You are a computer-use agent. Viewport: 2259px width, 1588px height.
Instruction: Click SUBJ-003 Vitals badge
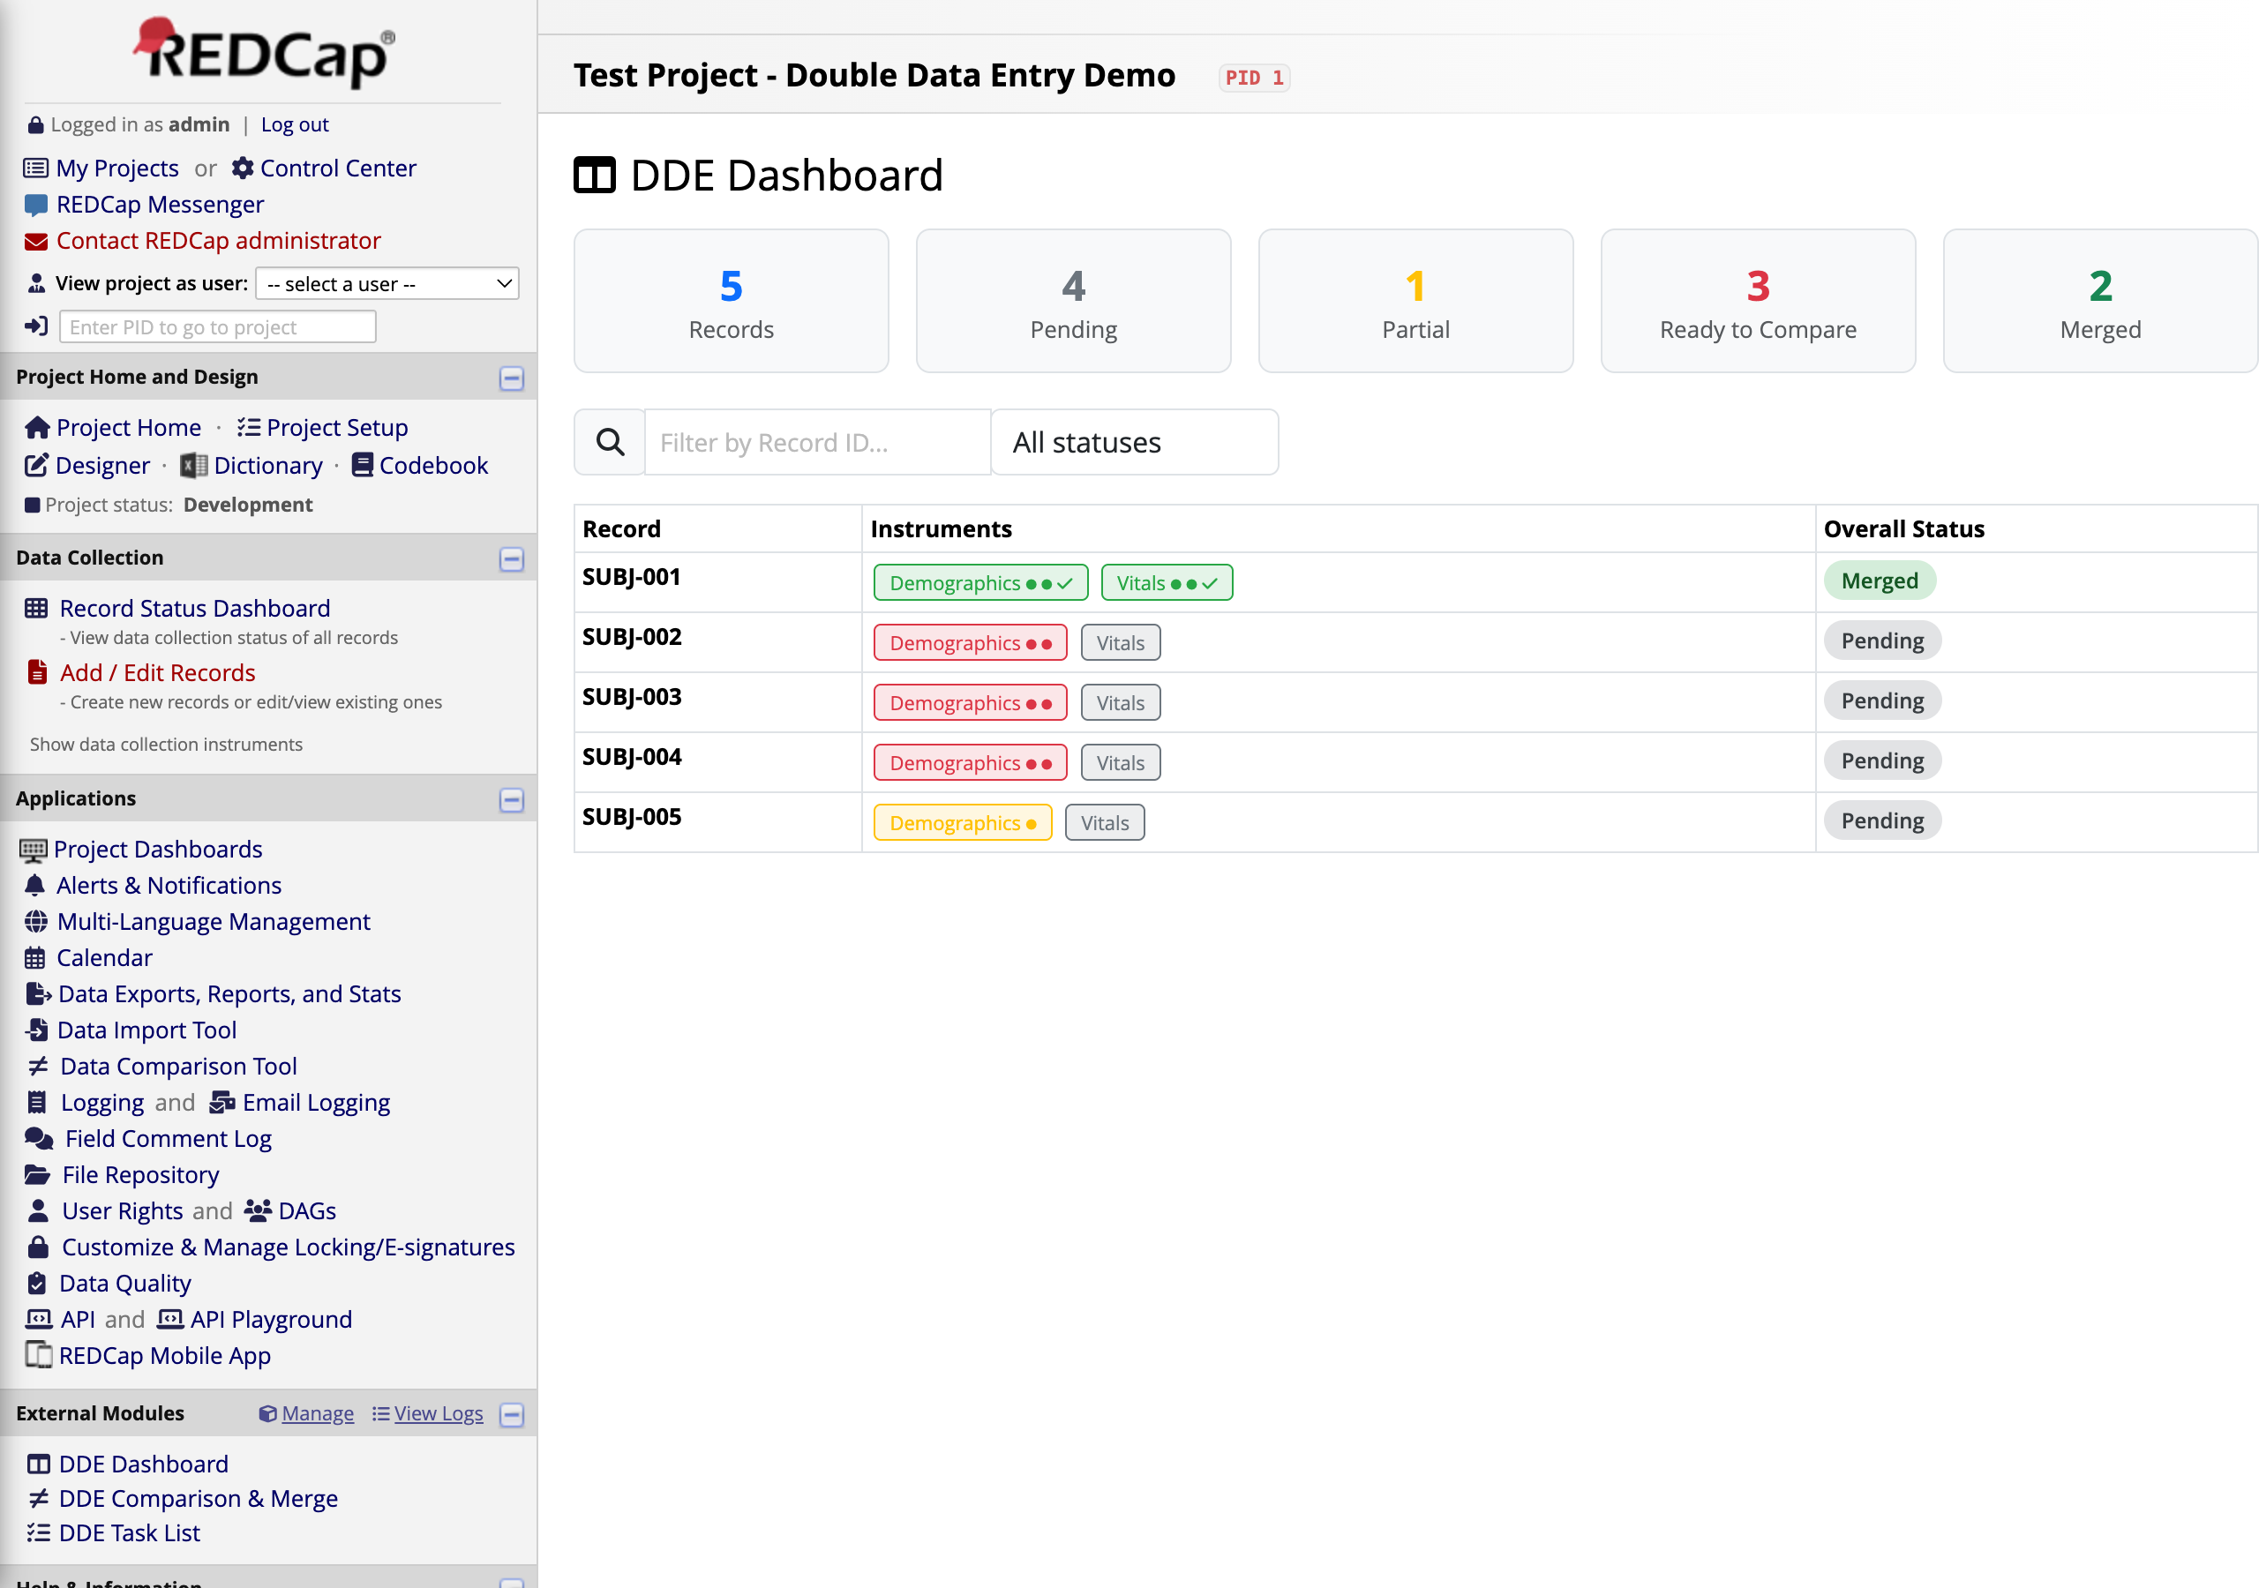click(x=1120, y=702)
